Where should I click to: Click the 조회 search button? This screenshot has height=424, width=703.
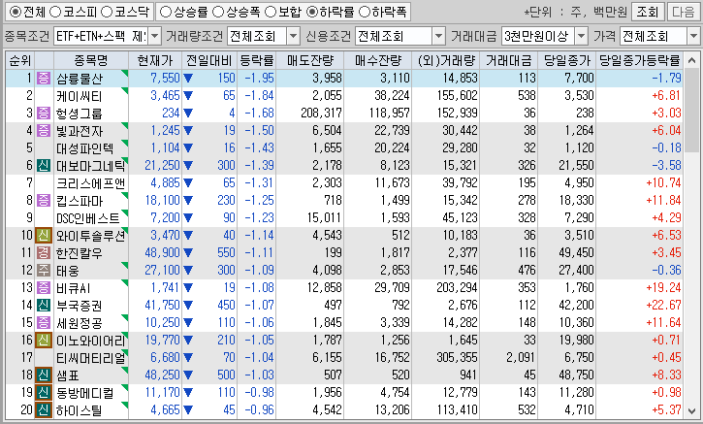pyautogui.click(x=647, y=12)
